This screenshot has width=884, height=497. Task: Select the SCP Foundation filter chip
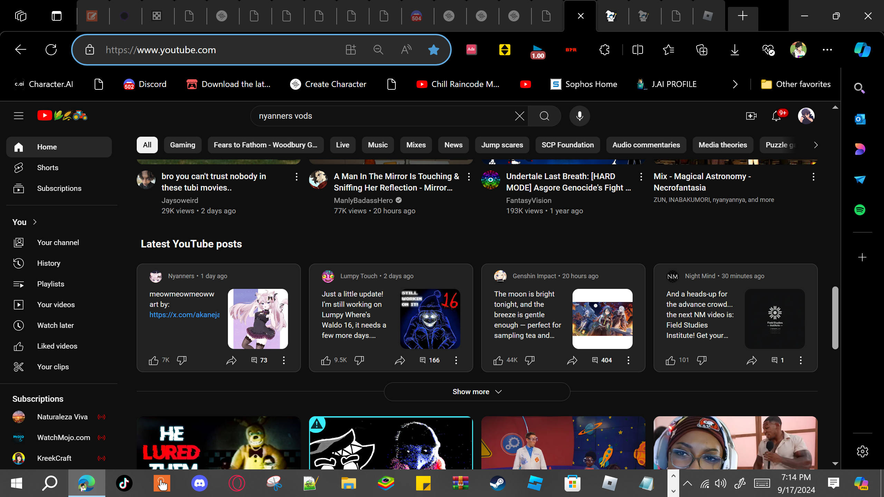[x=567, y=145]
